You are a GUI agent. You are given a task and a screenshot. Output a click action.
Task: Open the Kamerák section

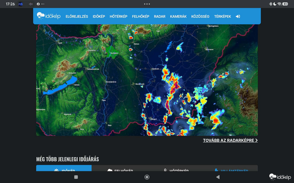tap(178, 16)
